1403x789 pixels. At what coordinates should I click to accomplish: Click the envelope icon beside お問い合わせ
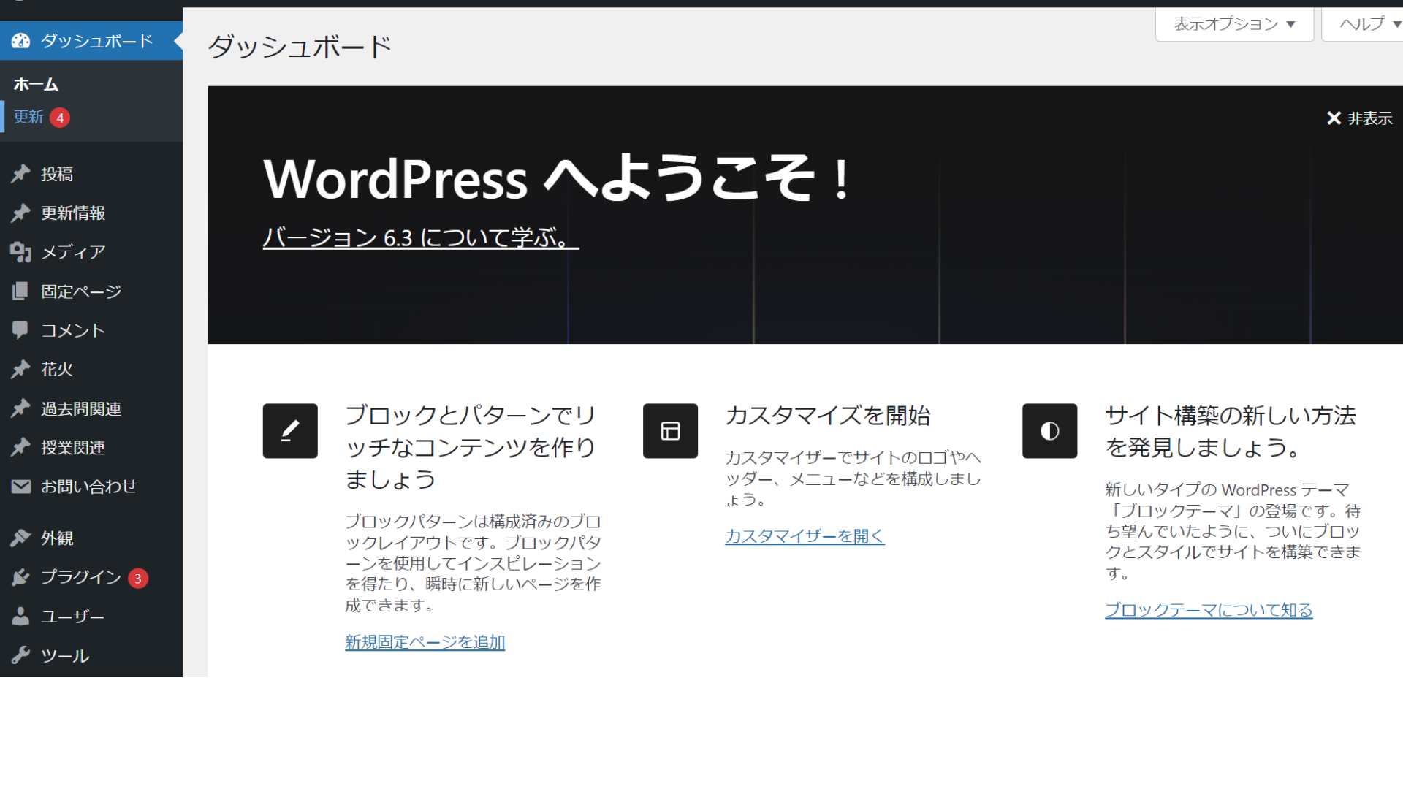coord(20,487)
